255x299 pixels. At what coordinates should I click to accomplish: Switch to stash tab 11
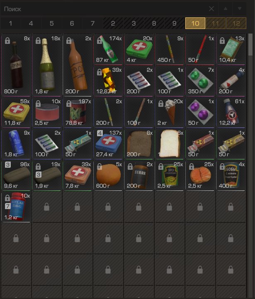pos(216,23)
